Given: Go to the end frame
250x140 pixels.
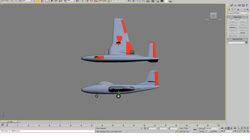Looking at the screenshot, I should coord(235,128).
